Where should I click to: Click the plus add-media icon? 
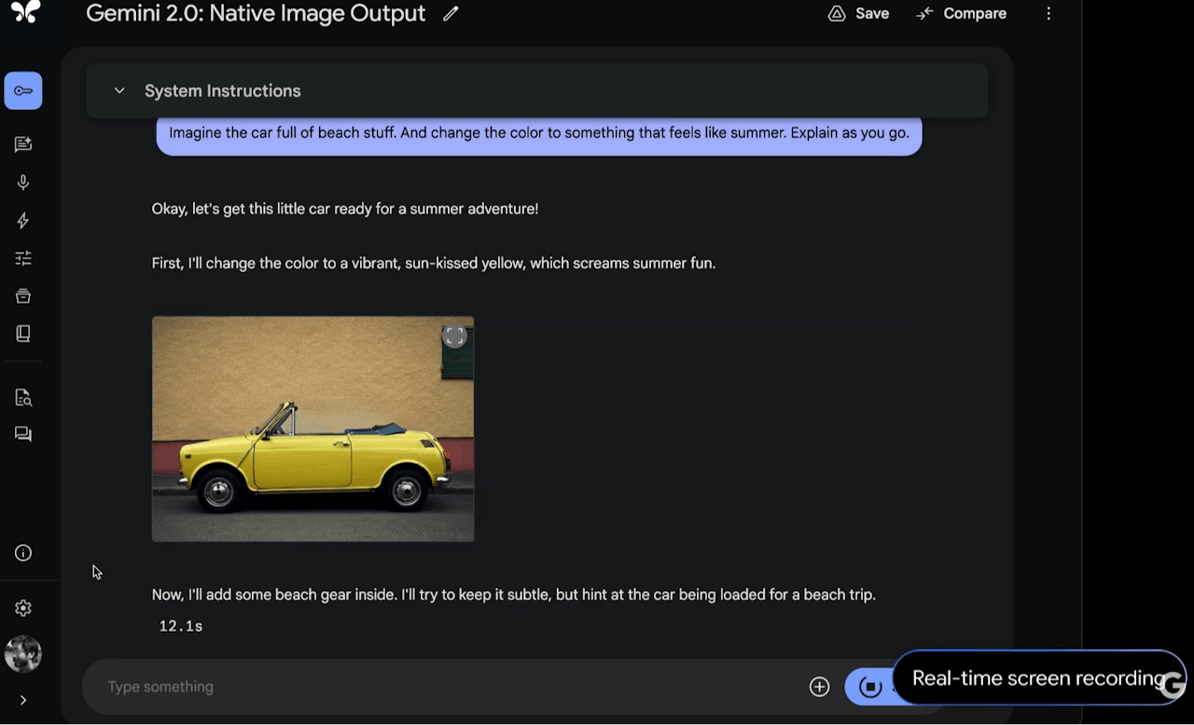tap(819, 687)
